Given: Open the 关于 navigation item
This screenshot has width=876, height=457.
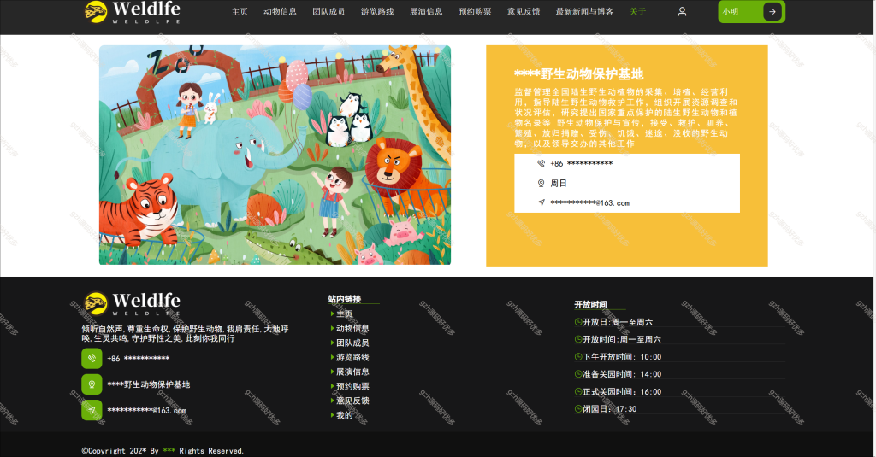Looking at the screenshot, I should coord(637,11).
